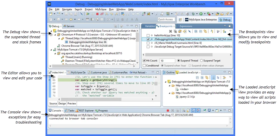The image size is (277, 136).
Task: Switch to the Debug perspective button
Action: [x=225, y=20]
